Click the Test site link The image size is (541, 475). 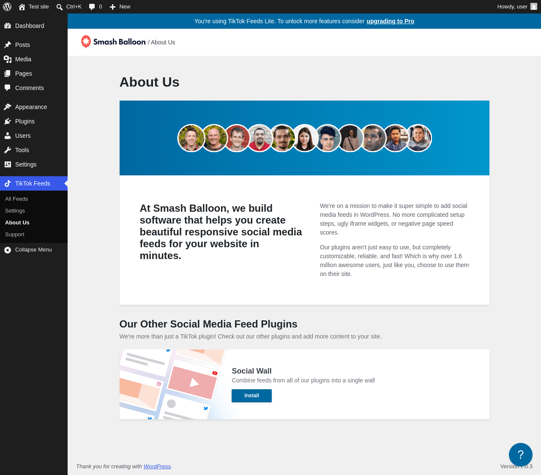pyautogui.click(x=34, y=7)
